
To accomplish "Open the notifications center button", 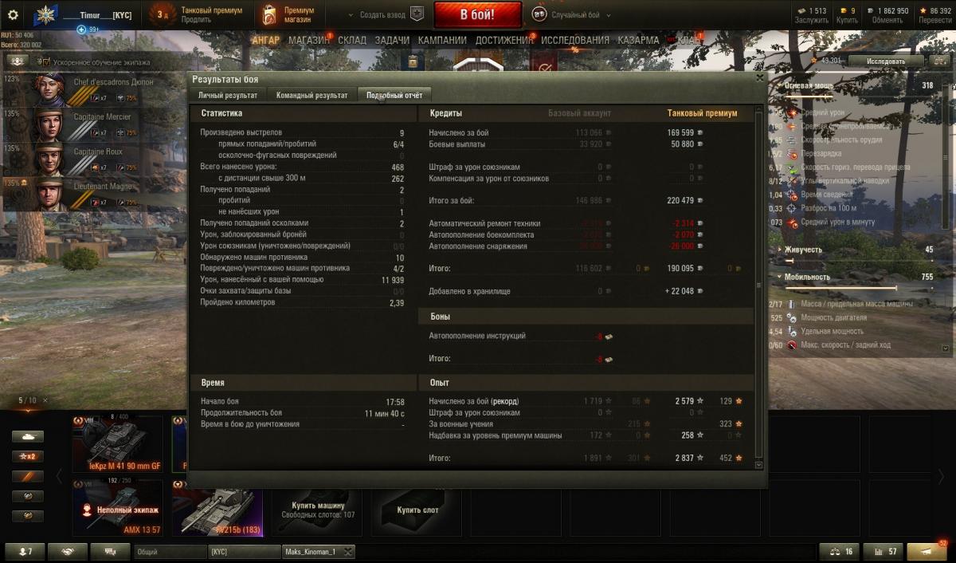I will (928, 551).
